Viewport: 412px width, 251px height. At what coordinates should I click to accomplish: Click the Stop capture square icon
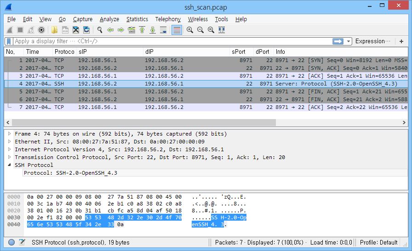20,30
